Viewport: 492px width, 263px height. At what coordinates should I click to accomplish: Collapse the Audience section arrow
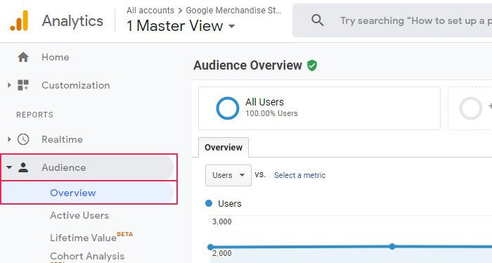[9, 167]
